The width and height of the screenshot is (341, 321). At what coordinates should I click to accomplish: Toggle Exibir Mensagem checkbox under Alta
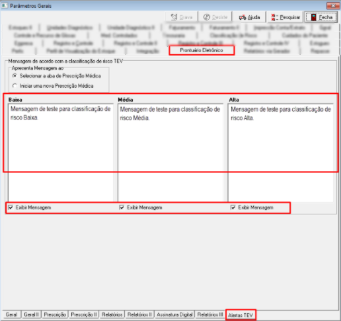tap(233, 207)
